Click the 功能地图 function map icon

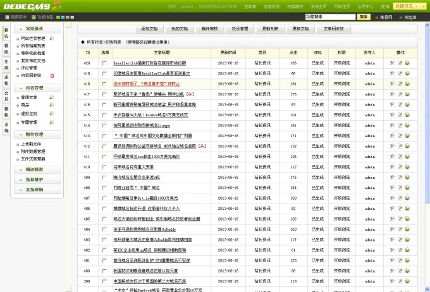point(34,17)
